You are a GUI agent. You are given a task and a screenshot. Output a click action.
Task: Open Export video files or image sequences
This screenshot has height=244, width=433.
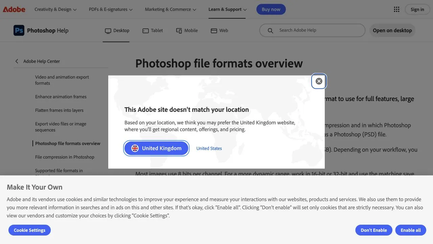click(61, 127)
